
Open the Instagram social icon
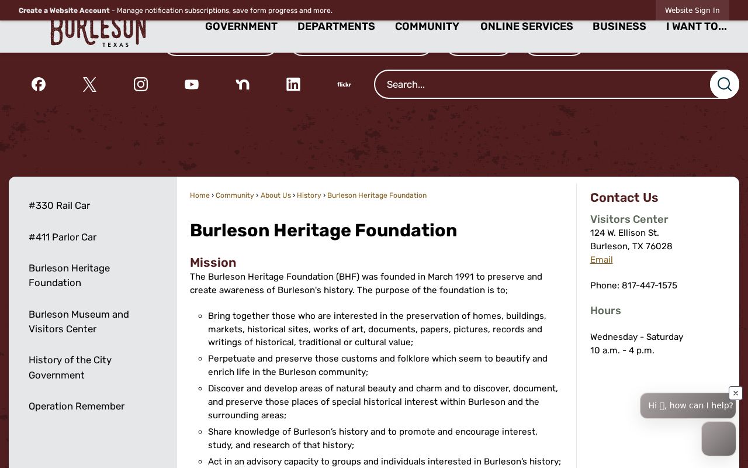click(x=141, y=84)
